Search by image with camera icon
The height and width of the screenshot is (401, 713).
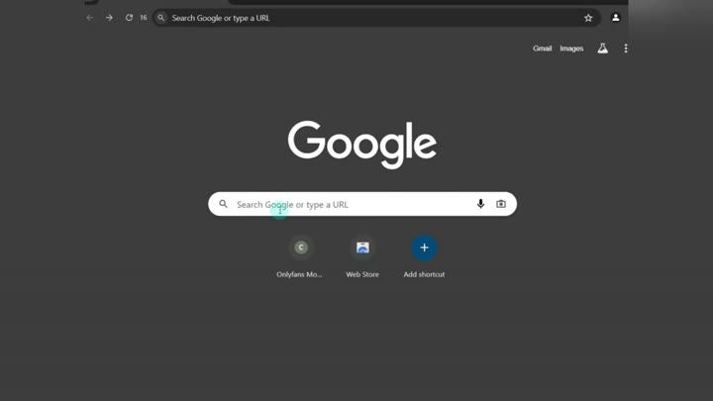(501, 204)
